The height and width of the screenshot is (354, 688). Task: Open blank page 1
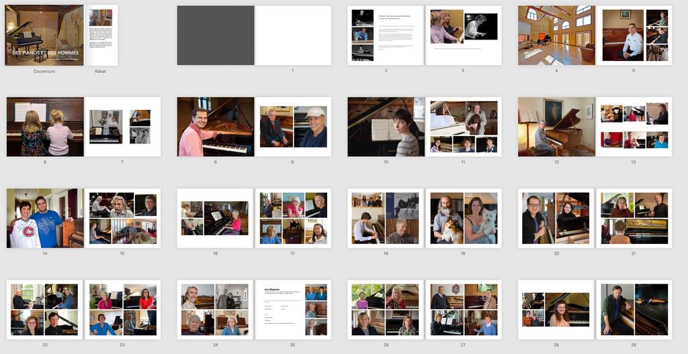(x=293, y=36)
